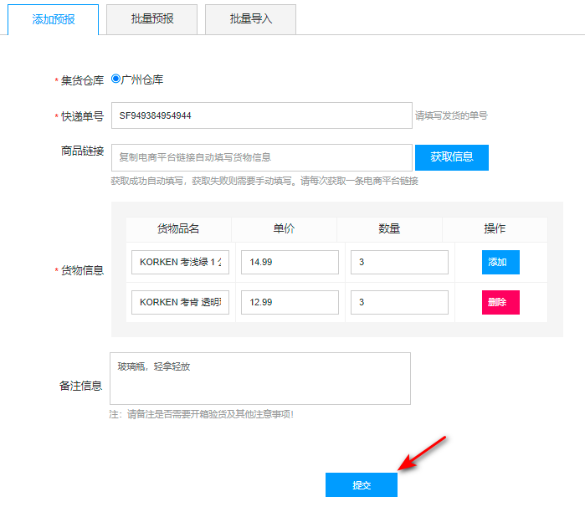Click the 备注信息 text area
Screen dimensions: 585x507
click(x=260, y=378)
